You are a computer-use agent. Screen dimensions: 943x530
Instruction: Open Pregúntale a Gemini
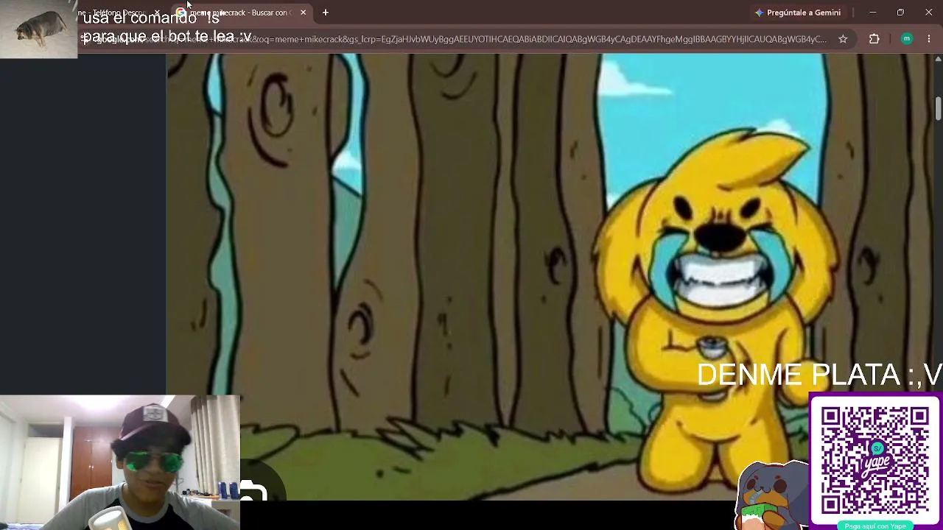798,13
